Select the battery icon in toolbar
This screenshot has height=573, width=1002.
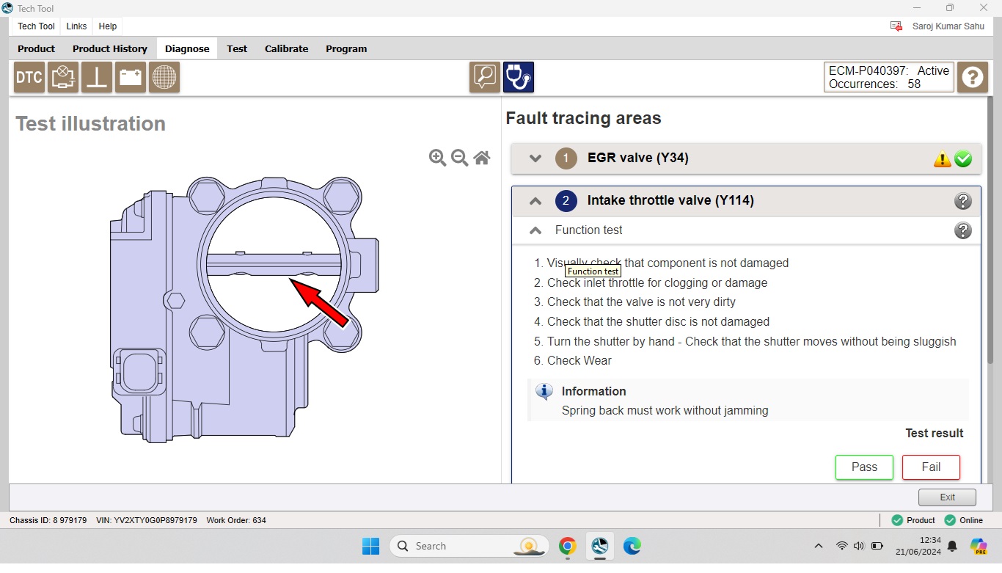tap(131, 77)
